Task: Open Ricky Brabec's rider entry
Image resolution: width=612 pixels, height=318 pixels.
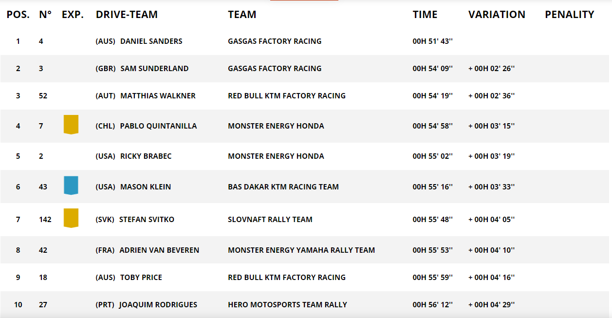Action: tap(146, 156)
